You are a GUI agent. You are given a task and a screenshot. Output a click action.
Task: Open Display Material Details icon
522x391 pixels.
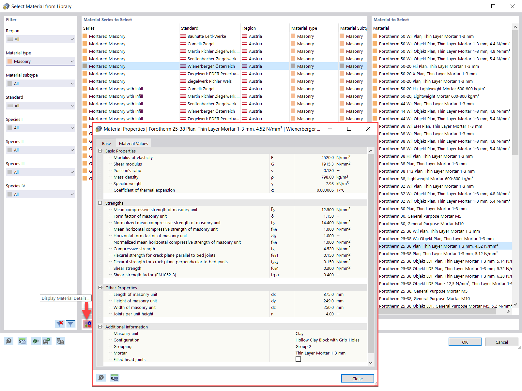(87, 324)
